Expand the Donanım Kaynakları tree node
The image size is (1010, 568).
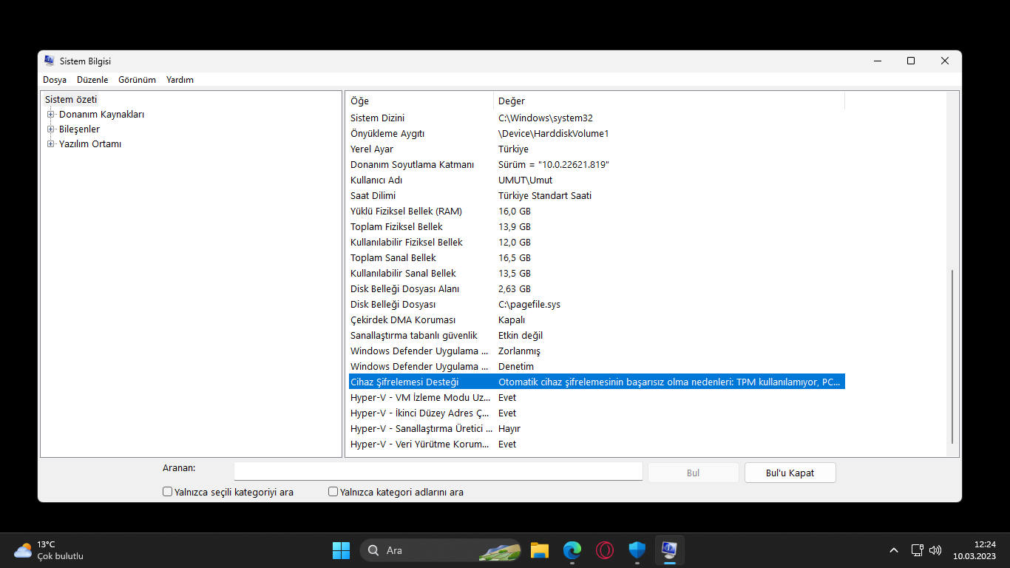tap(51, 115)
